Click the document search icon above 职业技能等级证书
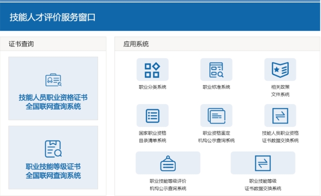 (53, 149)
